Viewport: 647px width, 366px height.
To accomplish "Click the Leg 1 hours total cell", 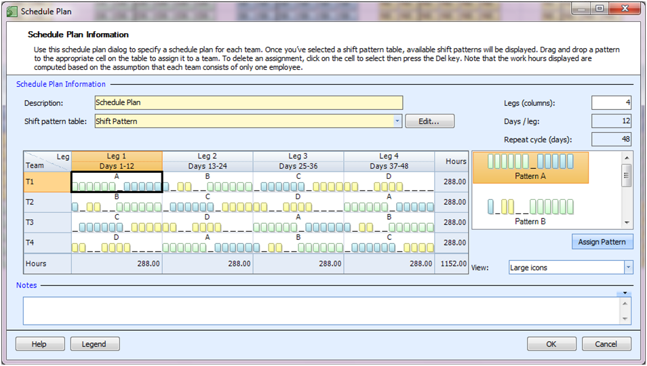I will pyautogui.click(x=117, y=264).
